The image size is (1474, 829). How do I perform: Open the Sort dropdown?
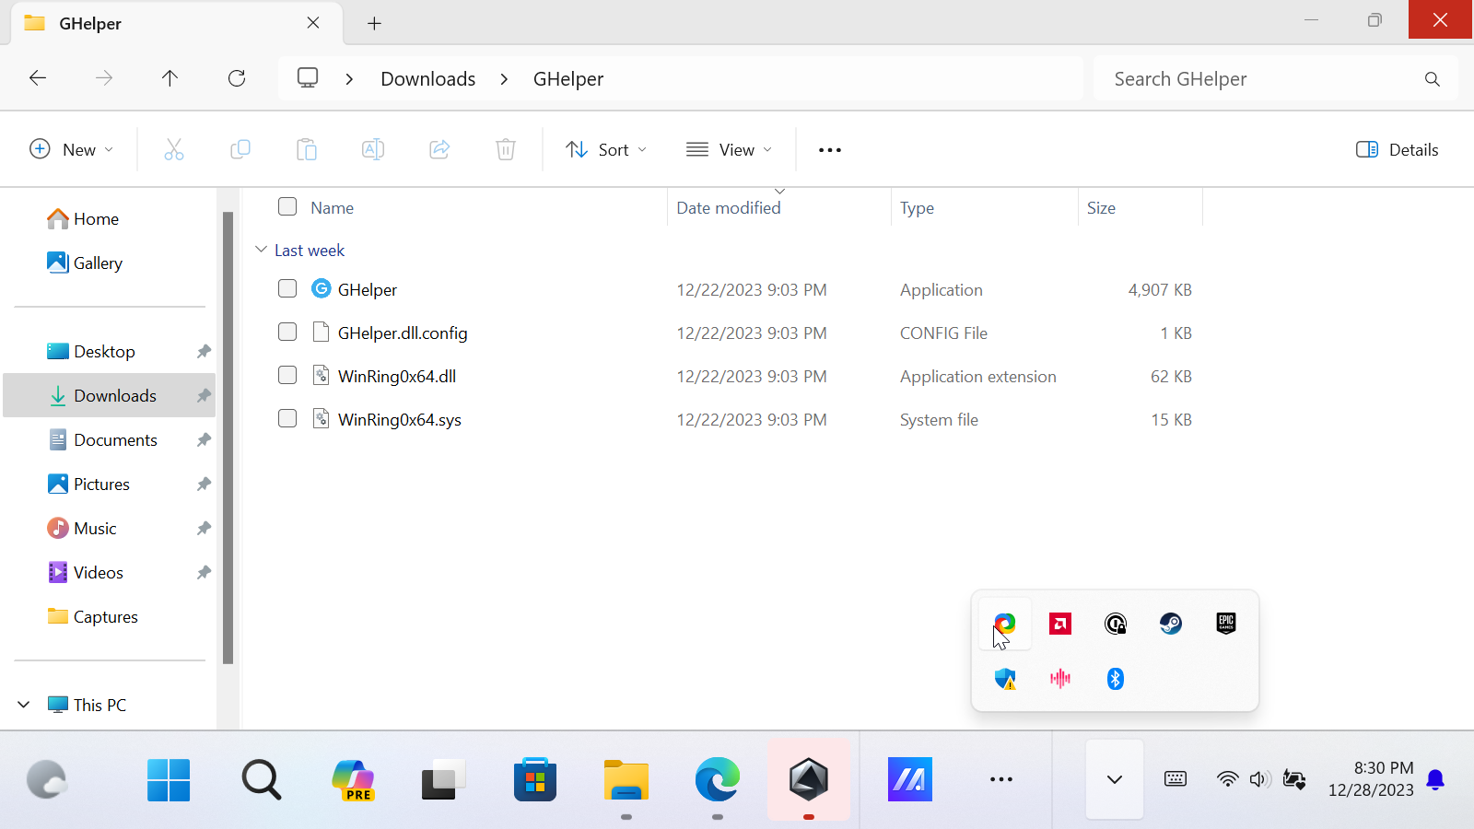[606, 149]
